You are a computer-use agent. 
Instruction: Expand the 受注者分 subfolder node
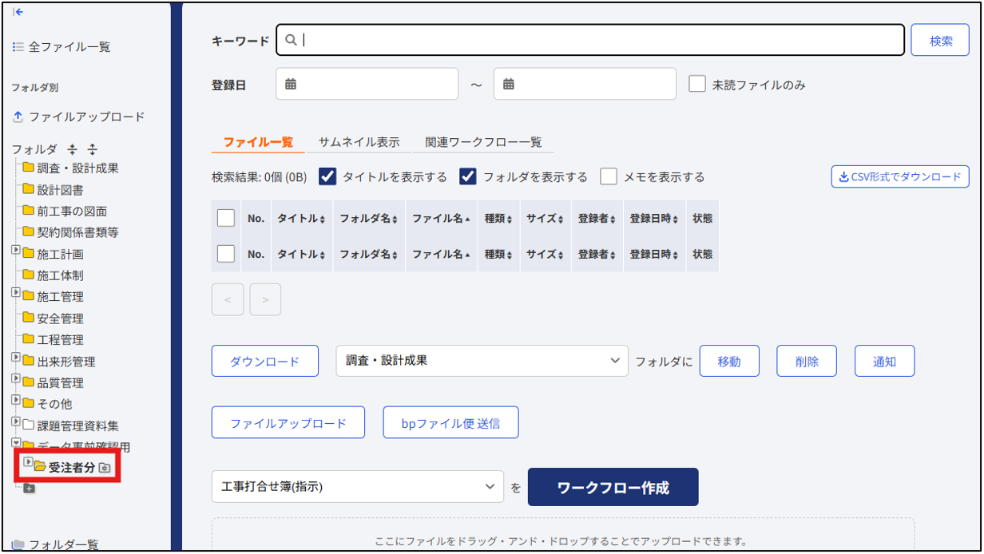coord(28,462)
